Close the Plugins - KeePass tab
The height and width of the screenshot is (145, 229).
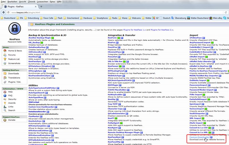[35, 7]
